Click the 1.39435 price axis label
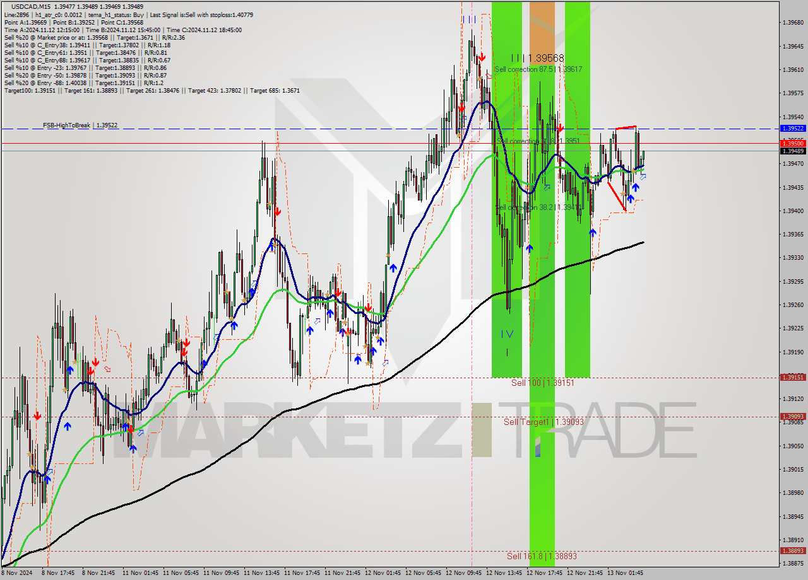The width and height of the screenshot is (808, 580). (x=793, y=187)
